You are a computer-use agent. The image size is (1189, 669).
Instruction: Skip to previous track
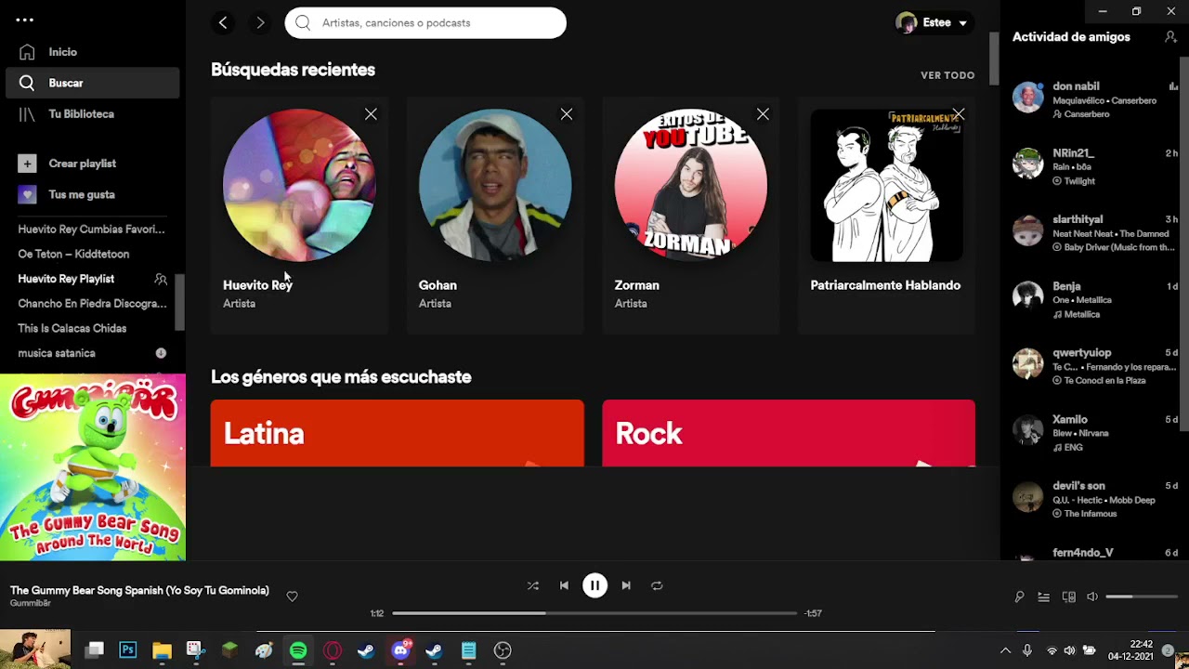[564, 585]
